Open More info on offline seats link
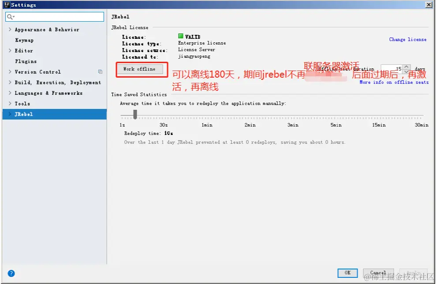The height and width of the screenshot is (284, 437). click(x=394, y=82)
